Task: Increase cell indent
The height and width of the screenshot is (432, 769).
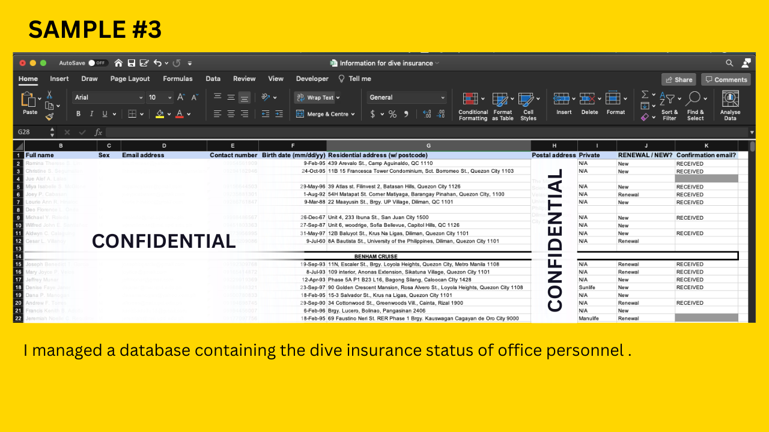Action: (x=279, y=114)
